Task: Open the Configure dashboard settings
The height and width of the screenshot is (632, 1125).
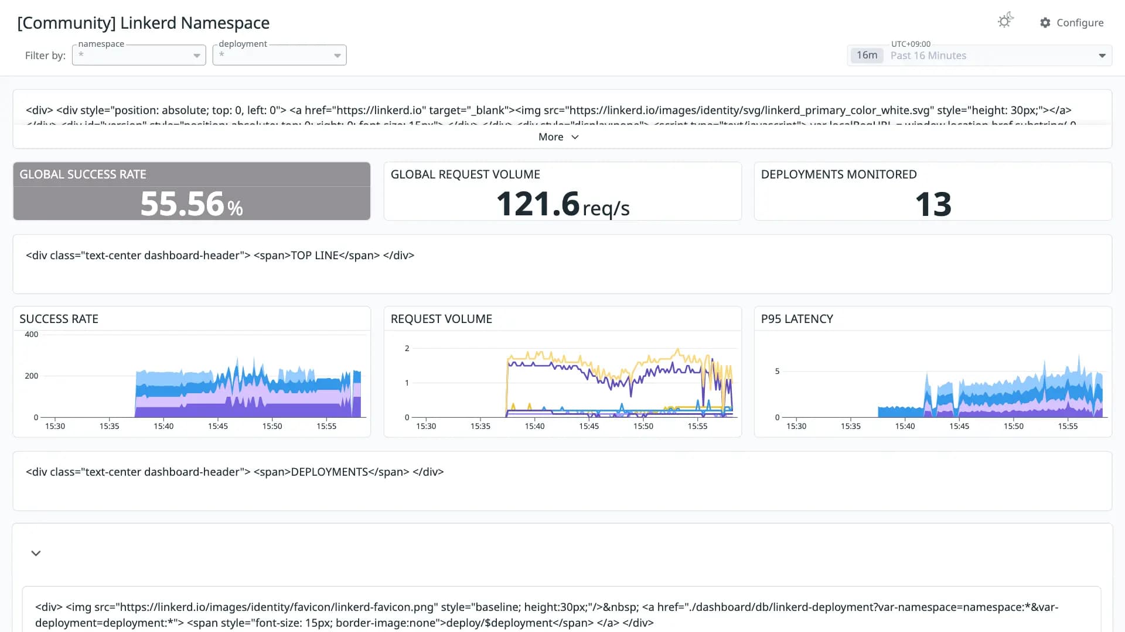Action: pyautogui.click(x=1072, y=23)
